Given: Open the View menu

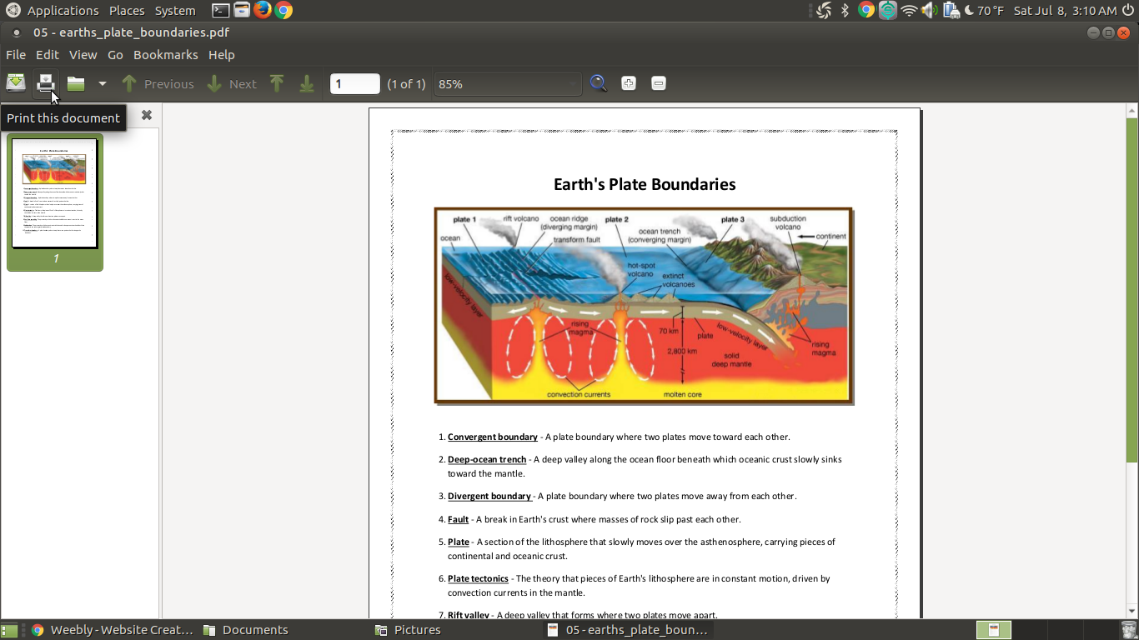Looking at the screenshot, I should (83, 54).
